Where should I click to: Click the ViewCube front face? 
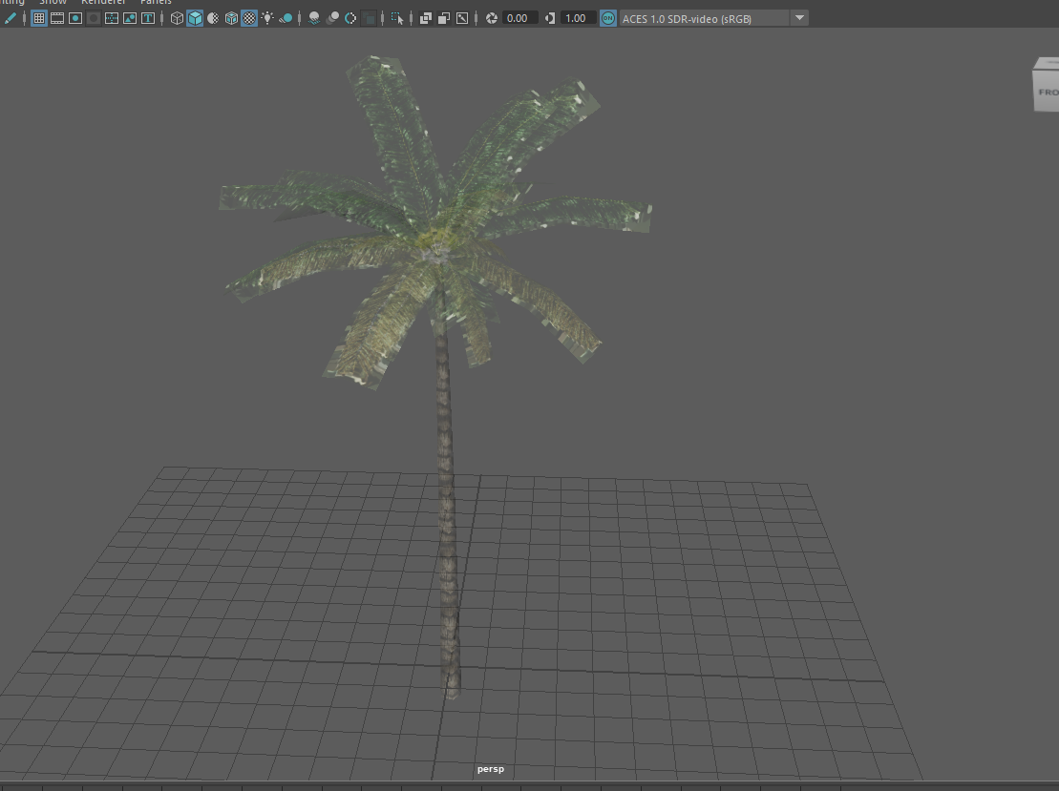point(1047,92)
